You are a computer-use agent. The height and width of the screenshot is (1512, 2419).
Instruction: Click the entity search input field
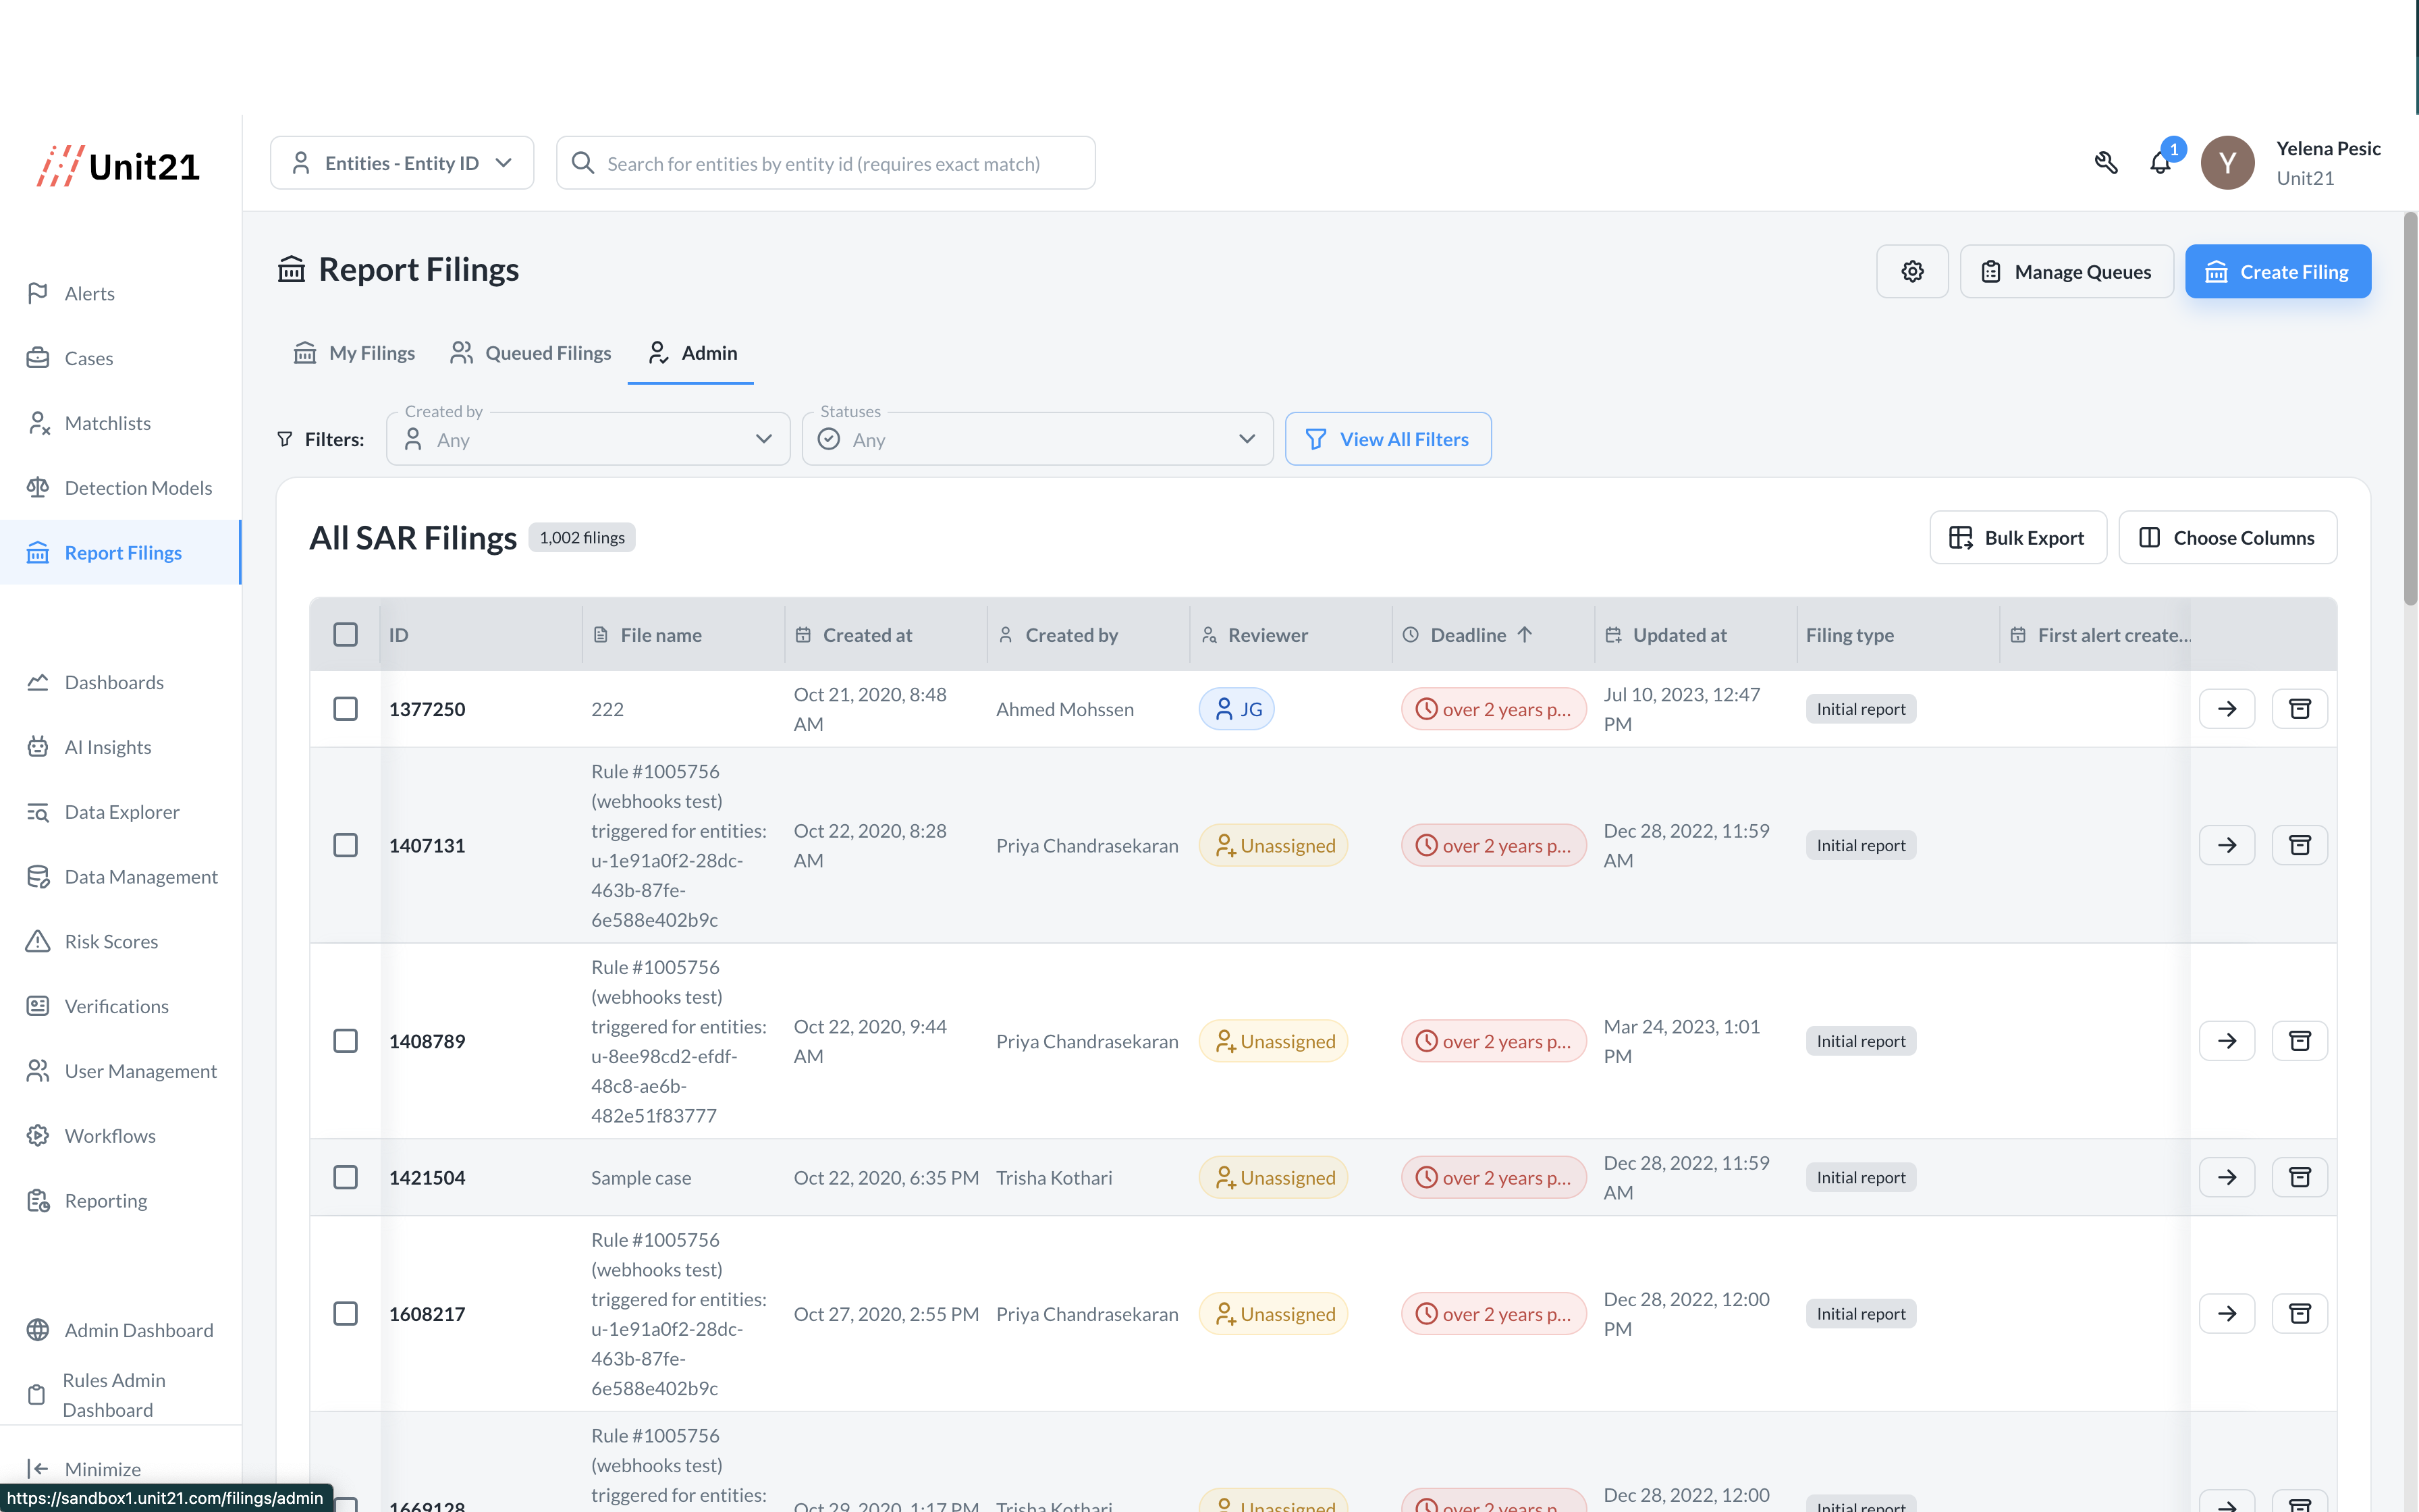(840, 163)
